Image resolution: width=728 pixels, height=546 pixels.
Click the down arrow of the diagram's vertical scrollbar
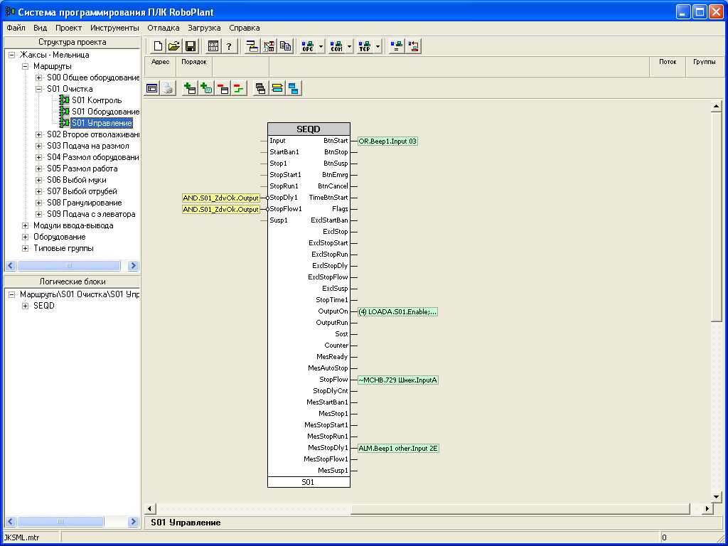717,496
